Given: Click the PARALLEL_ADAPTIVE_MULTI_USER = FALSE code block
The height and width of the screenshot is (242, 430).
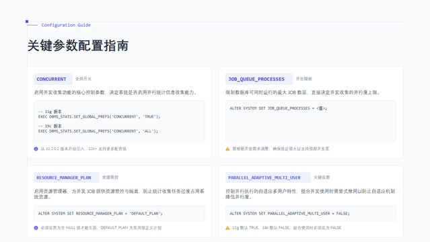Looking at the screenshot, I should [x=311, y=213].
